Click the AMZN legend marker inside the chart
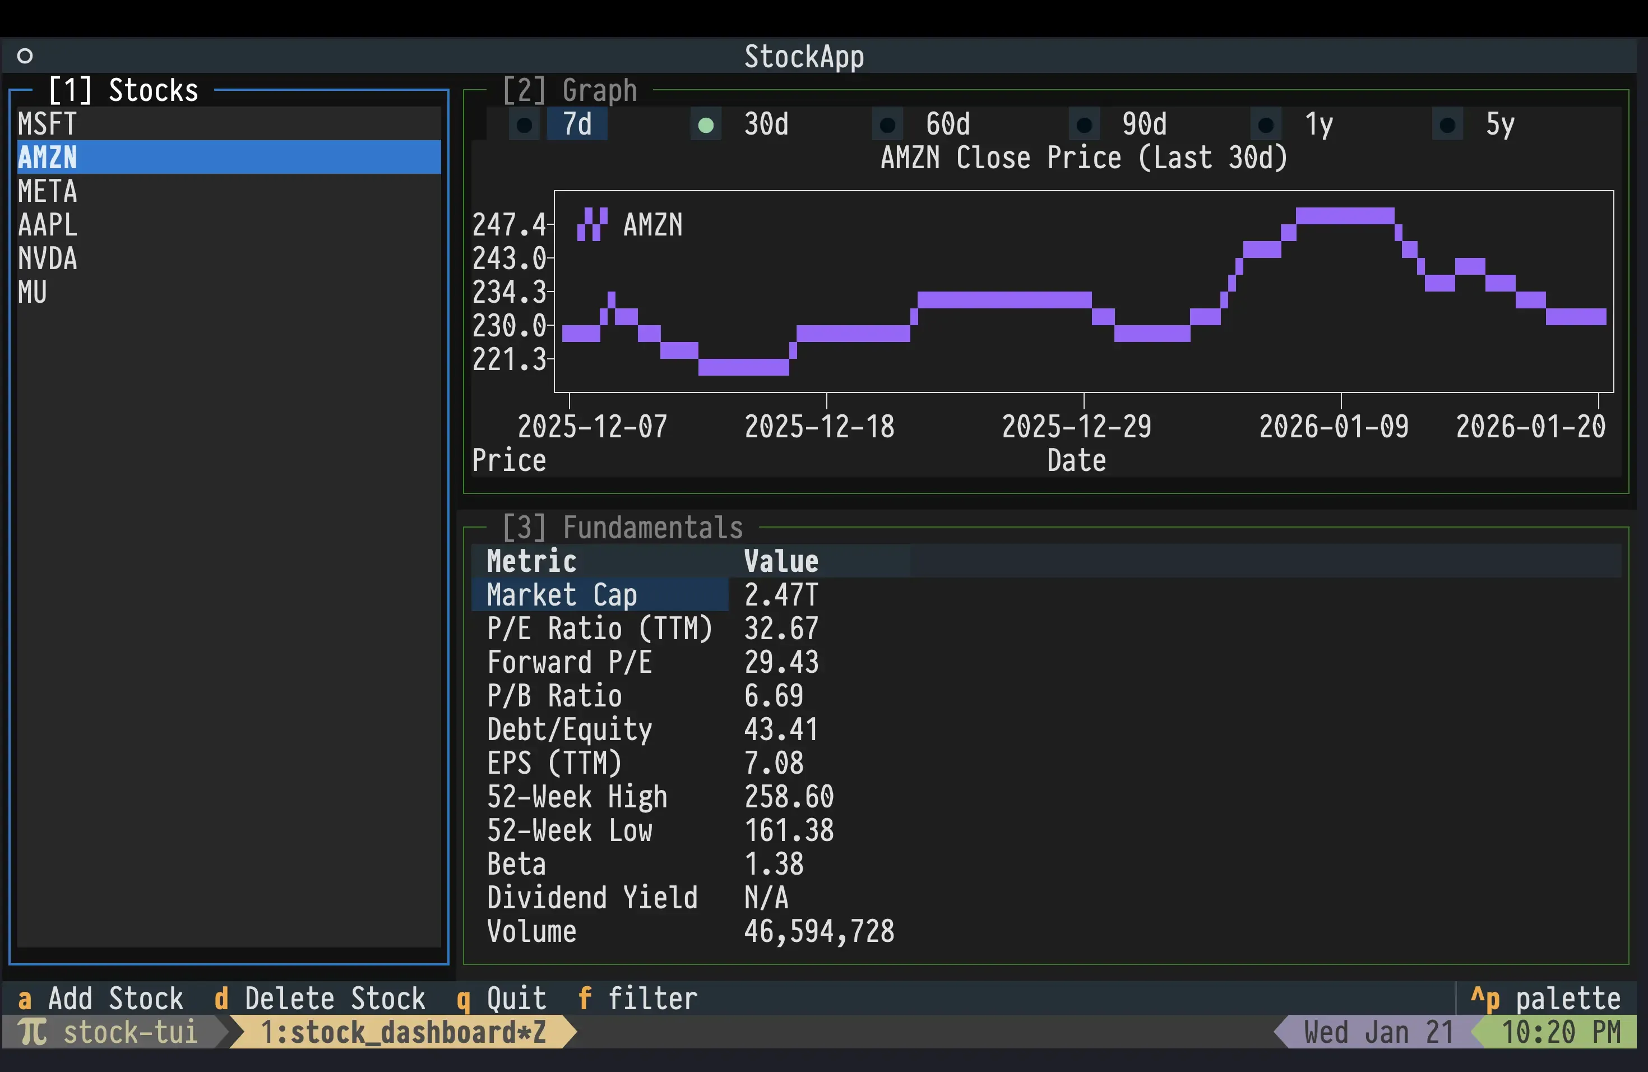This screenshot has width=1648, height=1072. (x=592, y=224)
